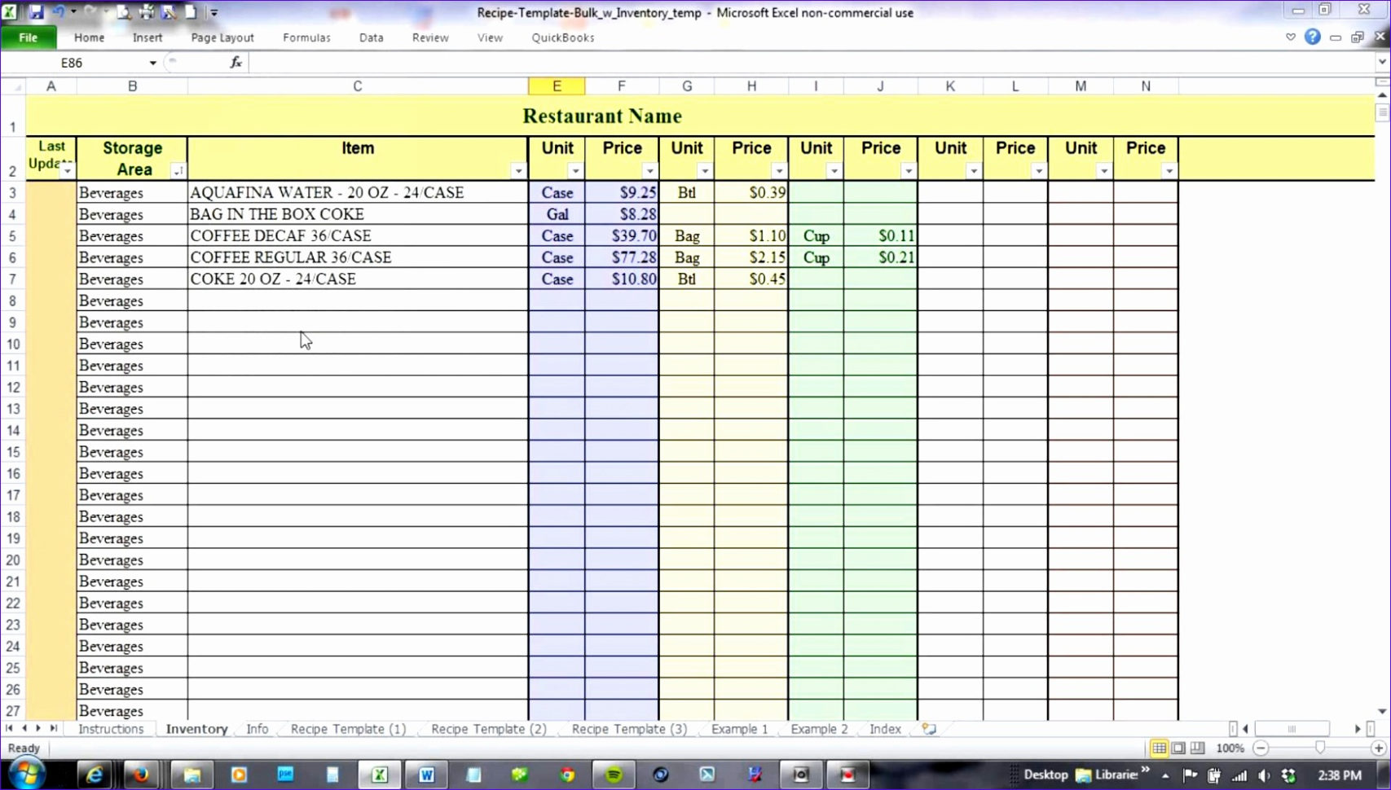Open the Name Box dropdown arrow
This screenshot has width=1391, height=790.
point(152,63)
